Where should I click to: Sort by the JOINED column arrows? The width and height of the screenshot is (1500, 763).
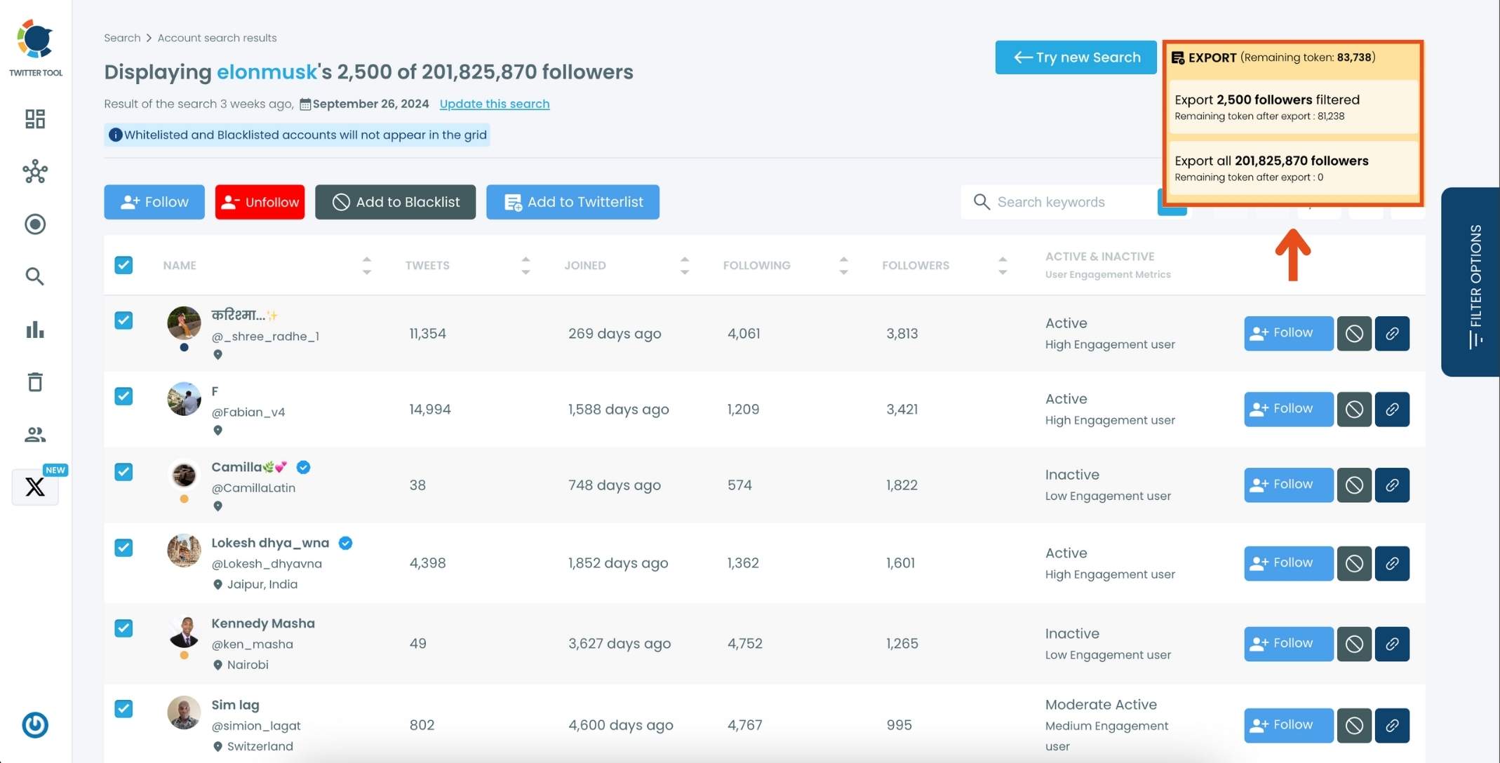684,265
